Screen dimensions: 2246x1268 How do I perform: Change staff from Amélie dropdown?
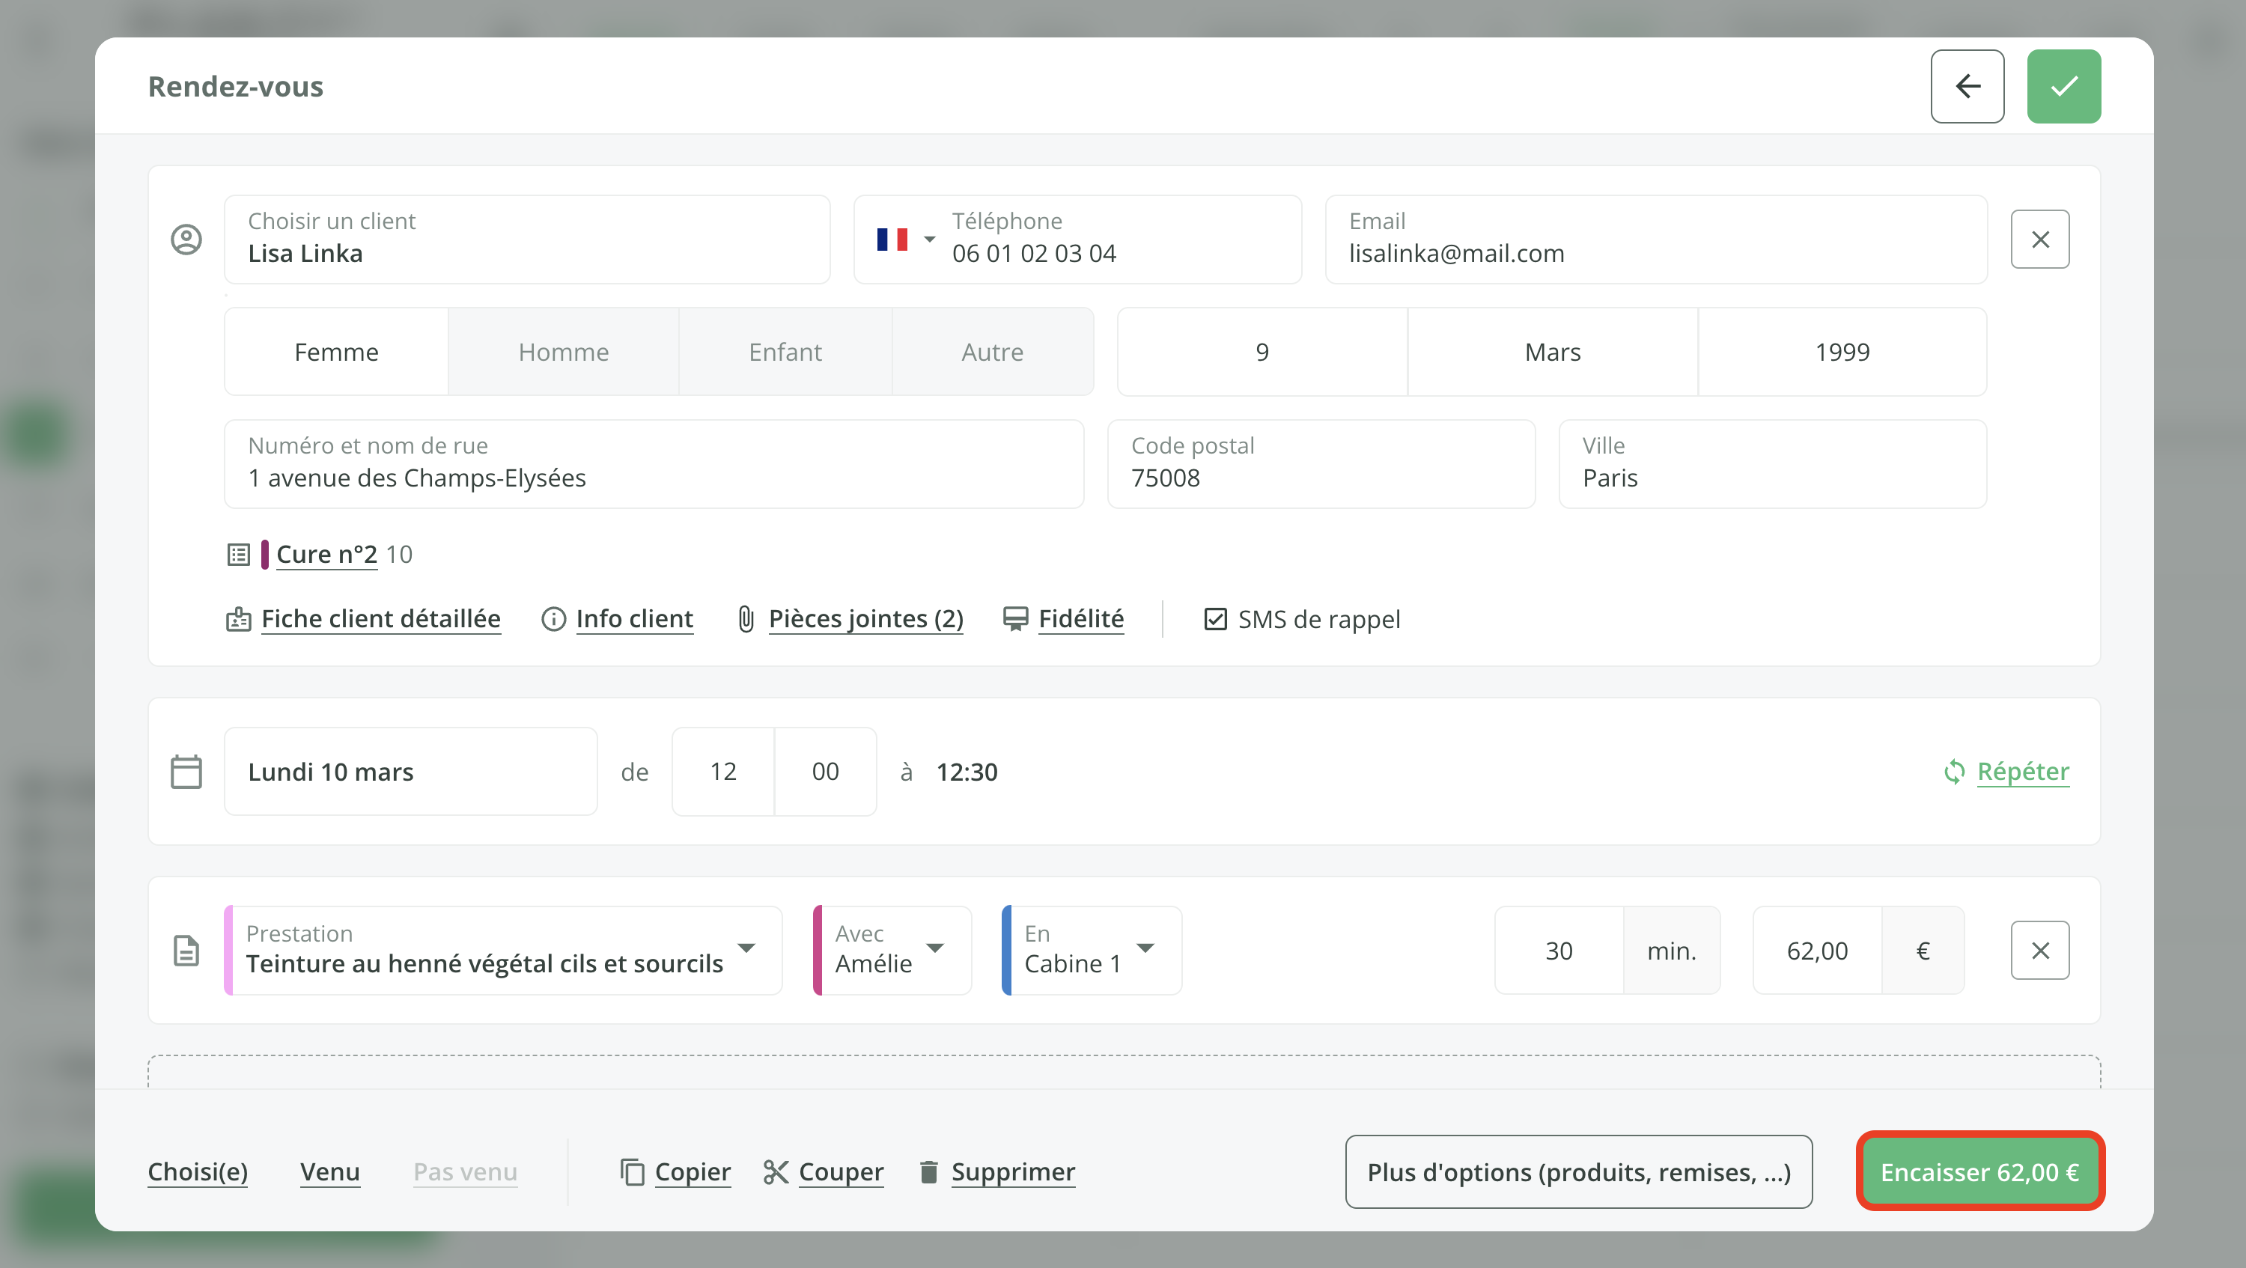click(937, 950)
